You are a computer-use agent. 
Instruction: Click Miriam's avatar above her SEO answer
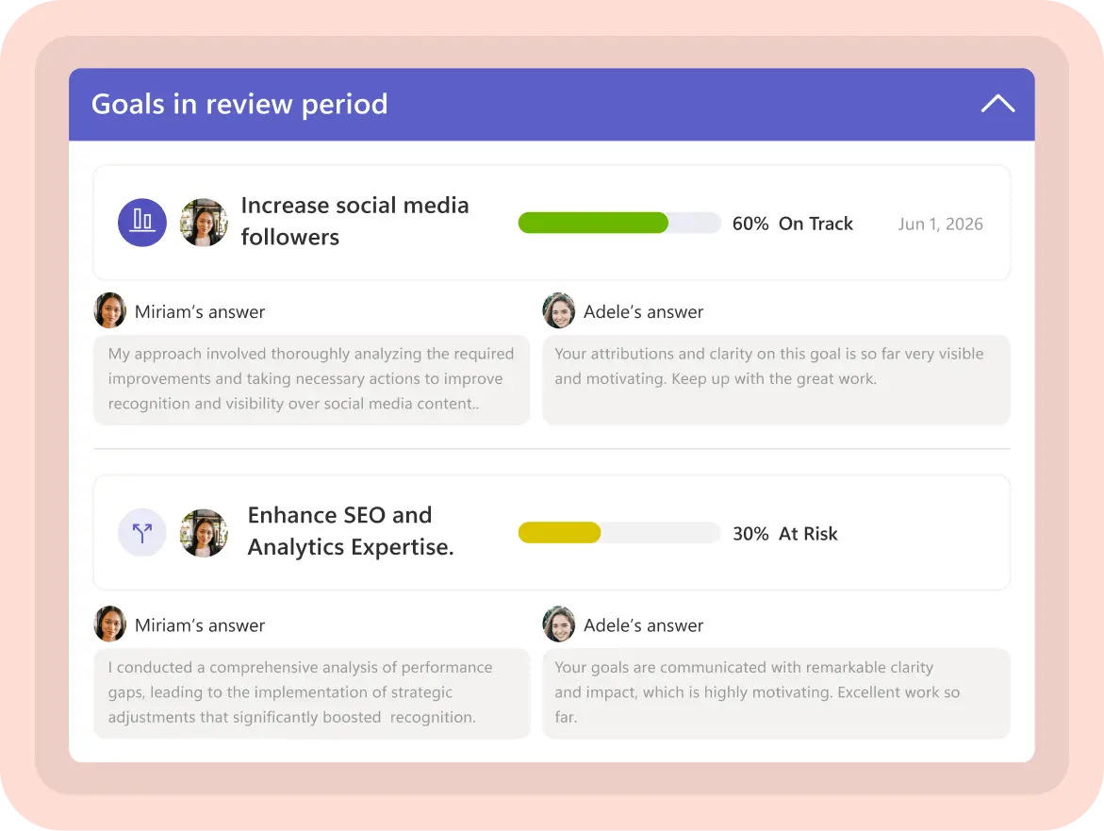pyautogui.click(x=109, y=623)
